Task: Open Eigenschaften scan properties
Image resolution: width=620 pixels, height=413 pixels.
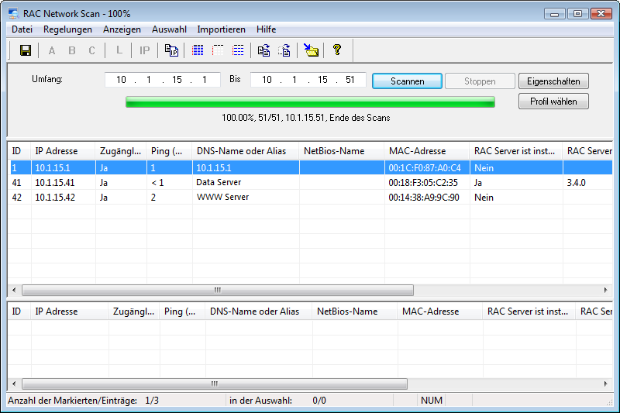Action: tap(553, 81)
